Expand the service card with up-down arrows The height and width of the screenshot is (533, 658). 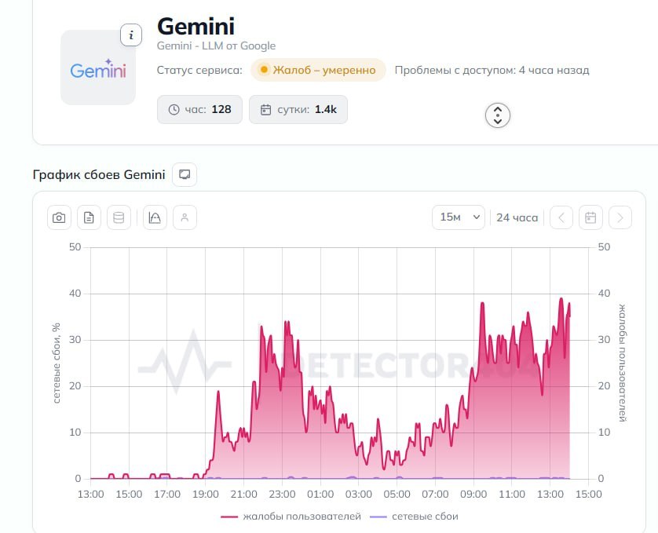pos(498,115)
